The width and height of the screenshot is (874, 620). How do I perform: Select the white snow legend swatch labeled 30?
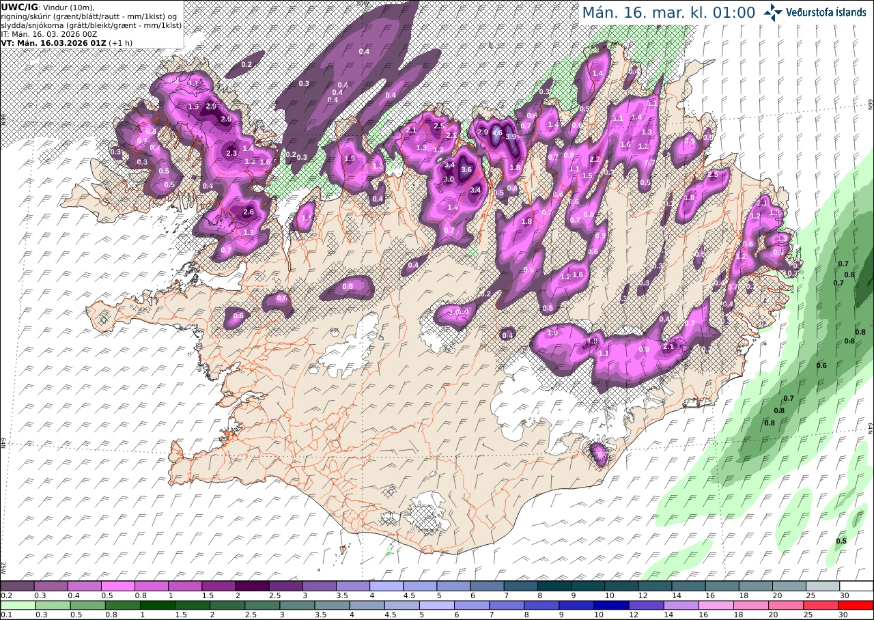click(856, 586)
